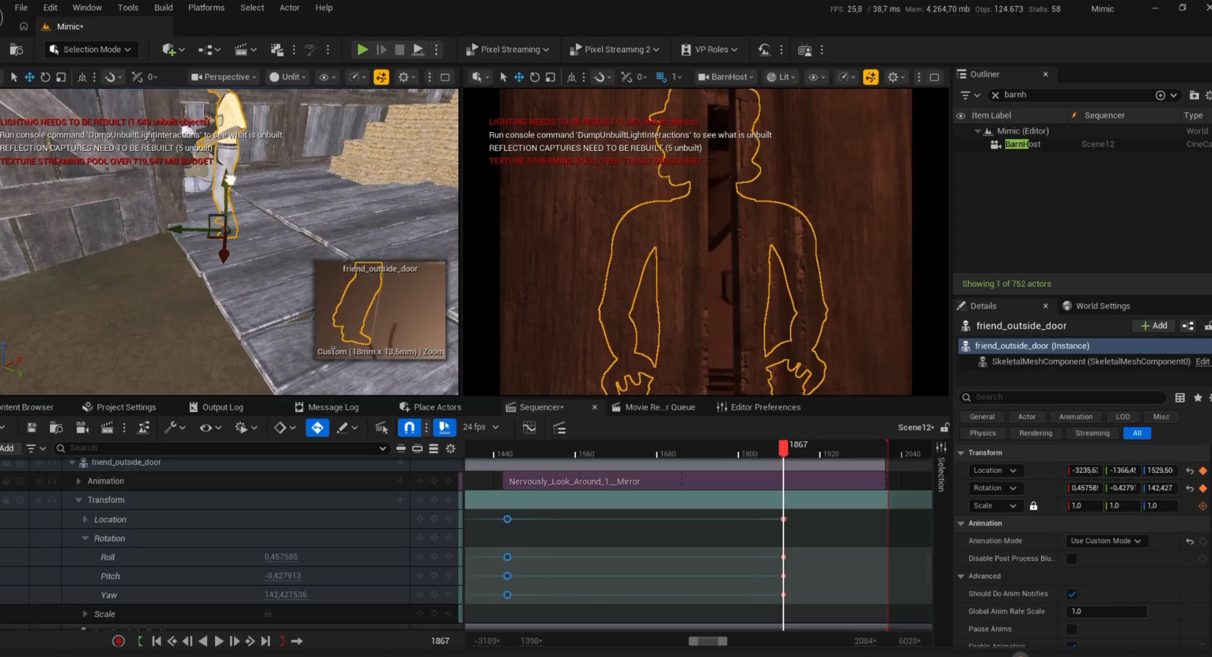Toggle the orange game view icon in BarnHost viewport

(871, 77)
